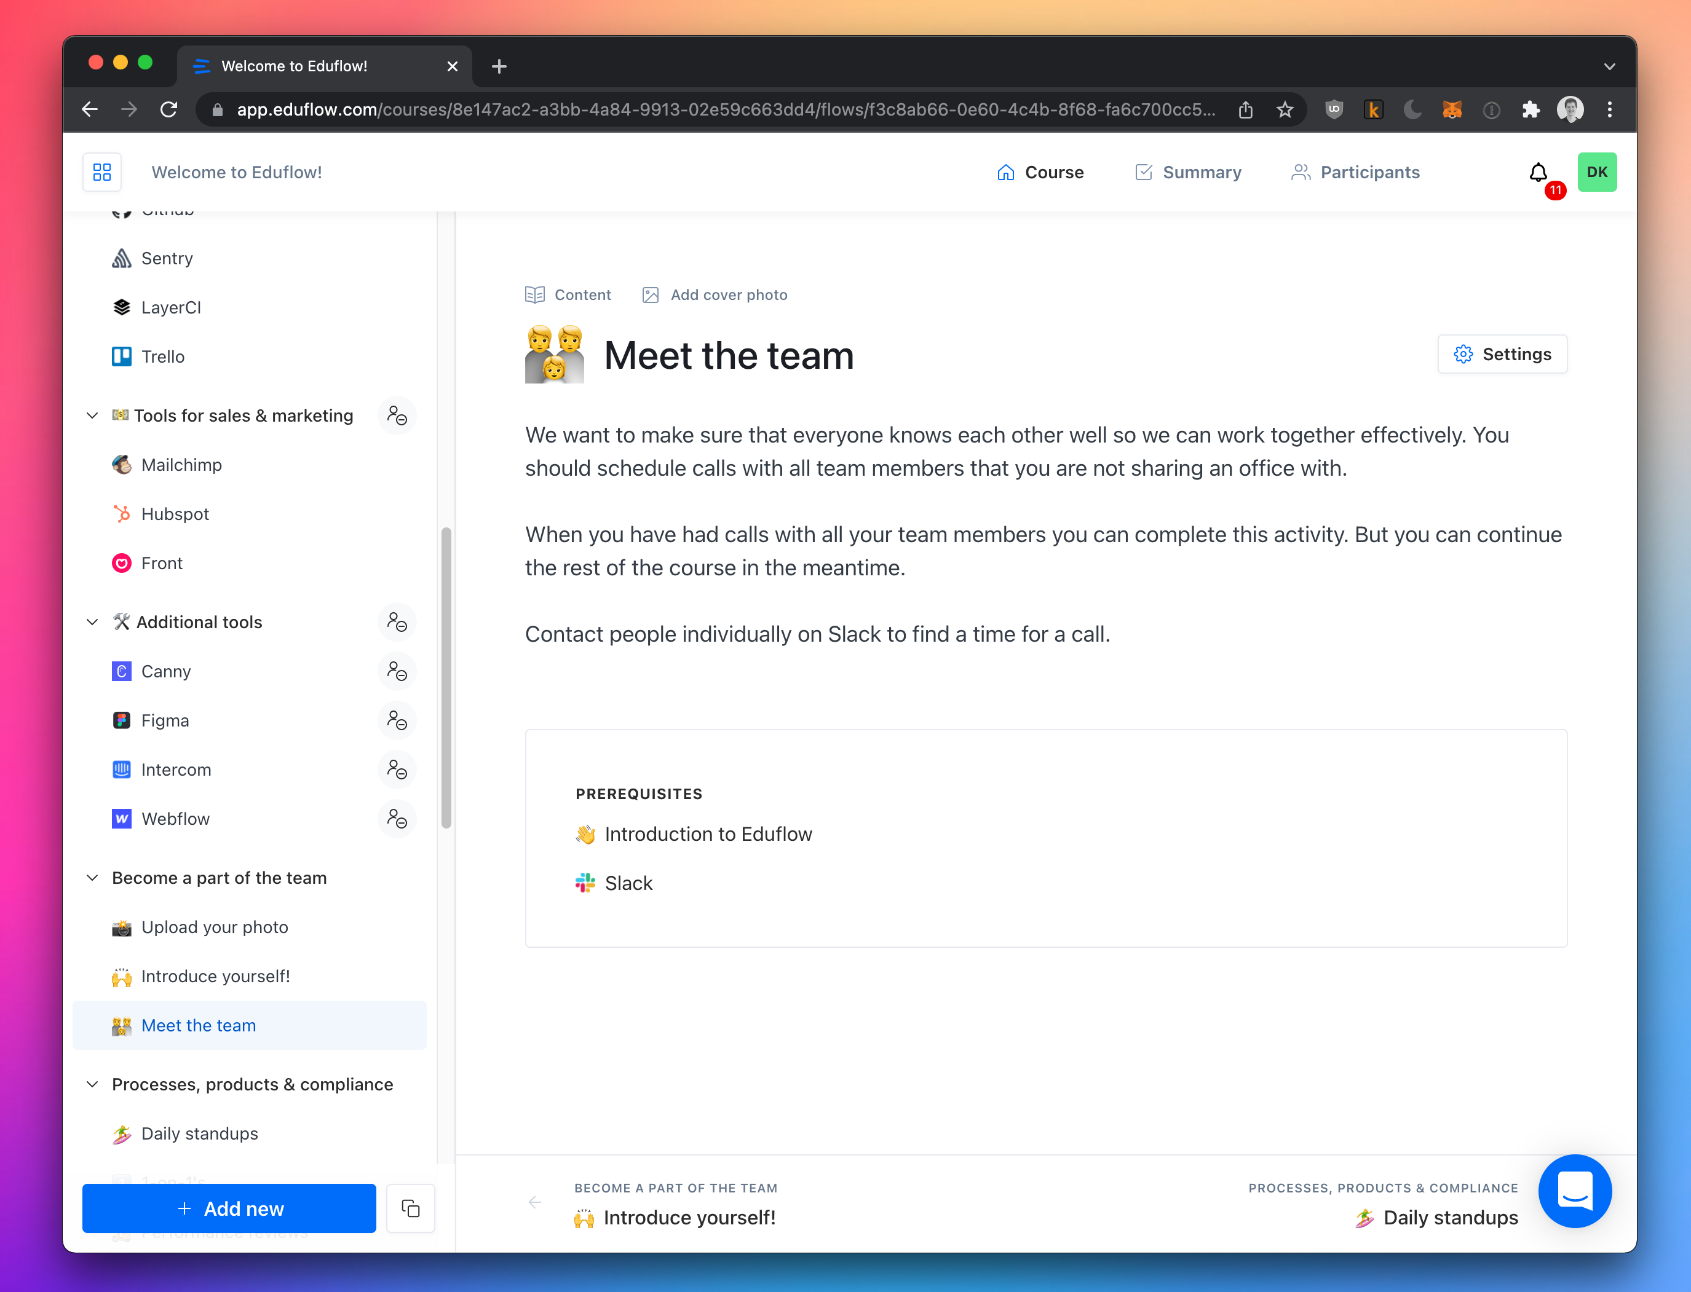Toggle participant visibility for Canny

click(x=397, y=671)
